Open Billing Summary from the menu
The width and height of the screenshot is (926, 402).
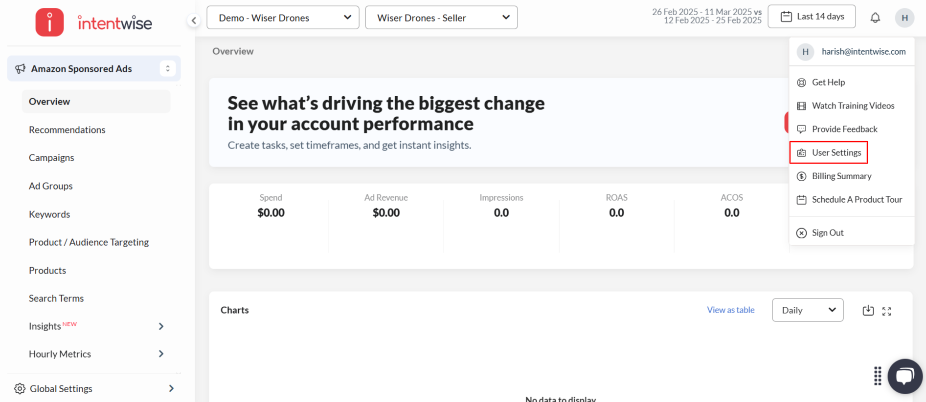[852, 176]
